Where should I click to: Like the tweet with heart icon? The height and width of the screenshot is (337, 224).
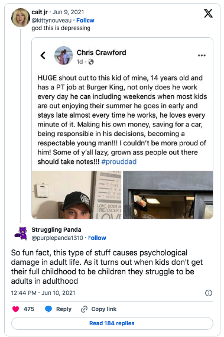click(x=16, y=309)
